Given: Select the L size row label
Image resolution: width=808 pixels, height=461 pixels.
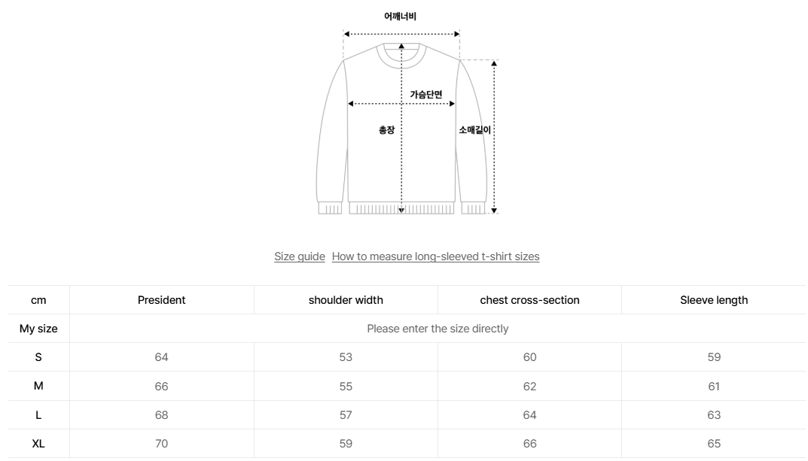Looking at the screenshot, I should [x=38, y=414].
